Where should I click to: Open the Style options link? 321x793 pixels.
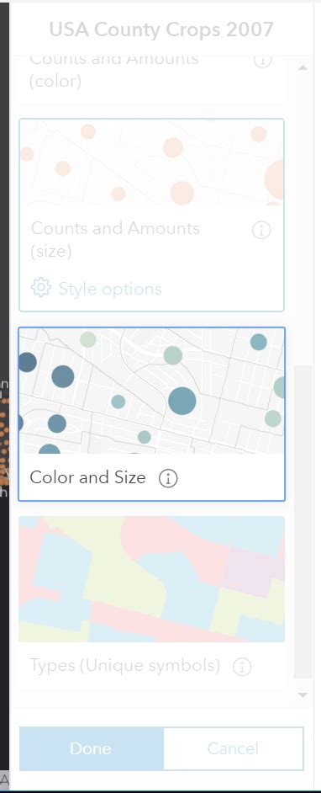point(110,289)
